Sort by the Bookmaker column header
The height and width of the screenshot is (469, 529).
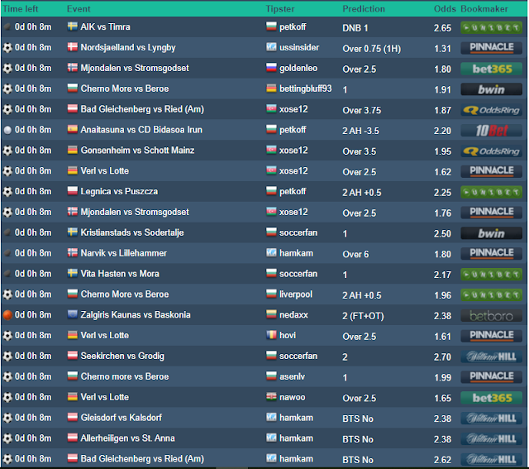tap(484, 9)
